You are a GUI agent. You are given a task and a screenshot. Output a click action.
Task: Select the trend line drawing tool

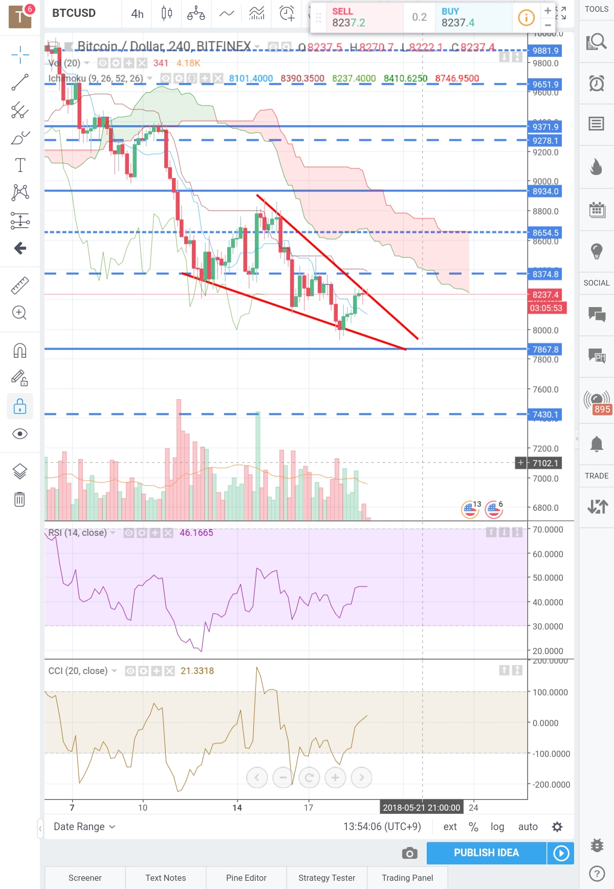(x=20, y=82)
